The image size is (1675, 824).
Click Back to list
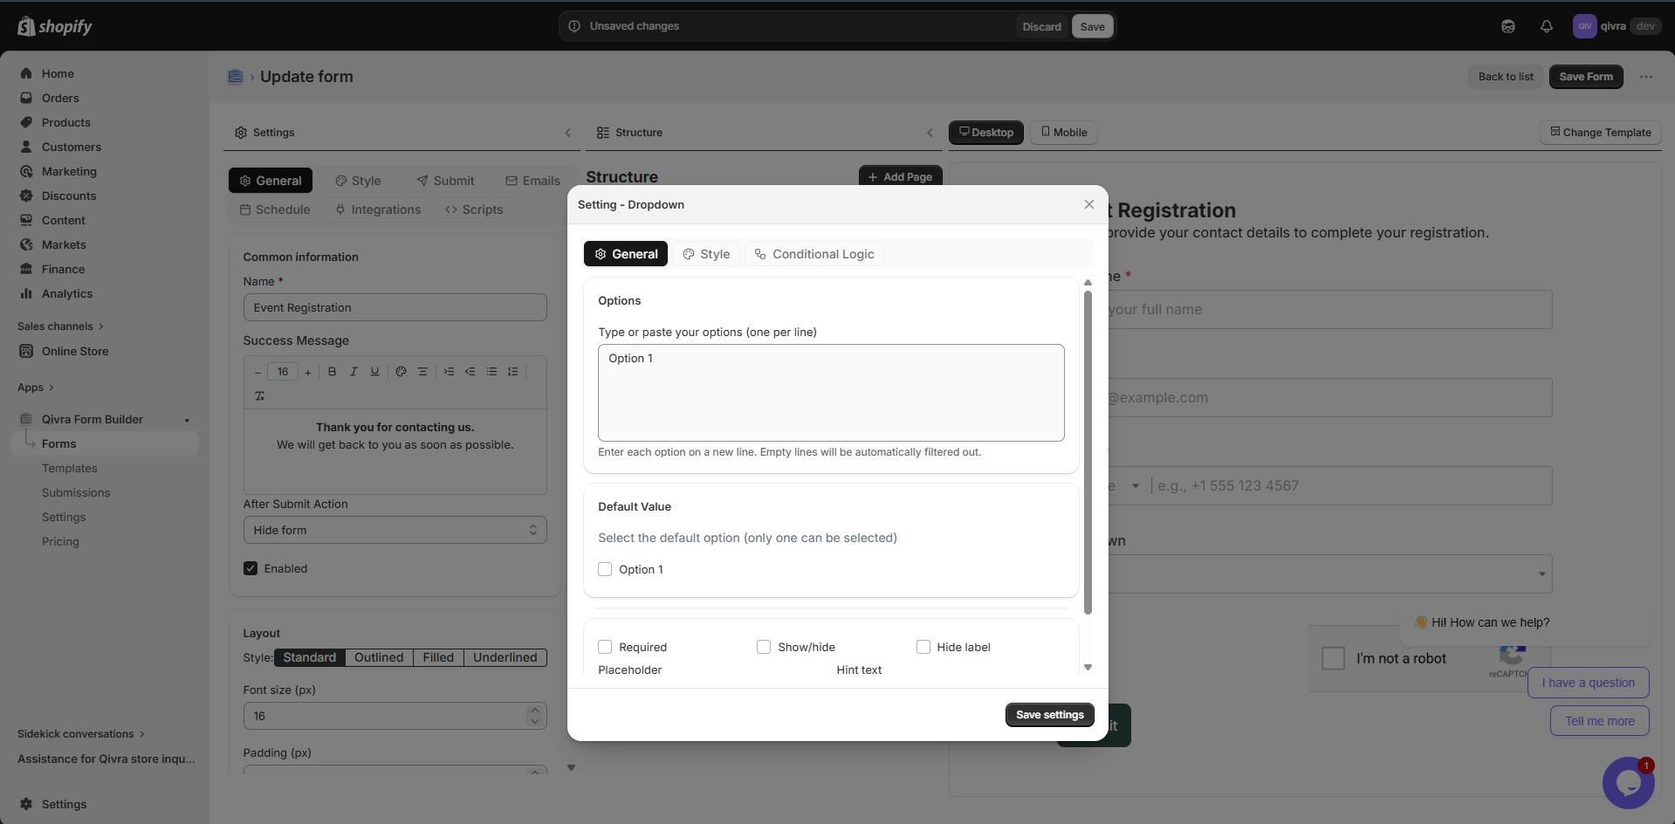(x=1506, y=77)
